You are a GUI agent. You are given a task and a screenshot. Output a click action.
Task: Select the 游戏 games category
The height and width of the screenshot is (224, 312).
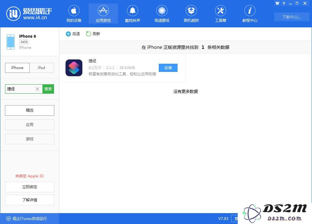coord(30,139)
